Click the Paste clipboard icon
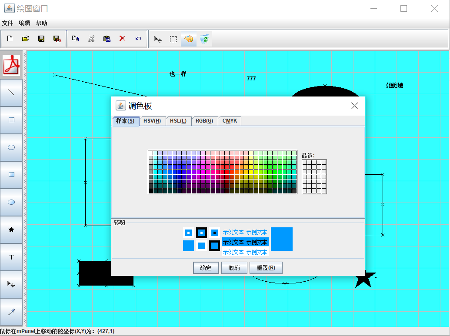Viewport: 450px width, 336px height. point(107,39)
